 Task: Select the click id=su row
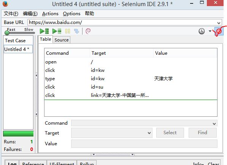click(x=131, y=87)
